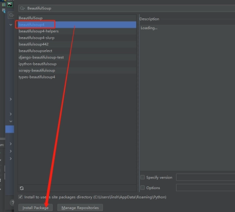The width and height of the screenshot is (235, 212).
Task: Select the django-beautifulsoup-test package
Action: click(77, 57)
